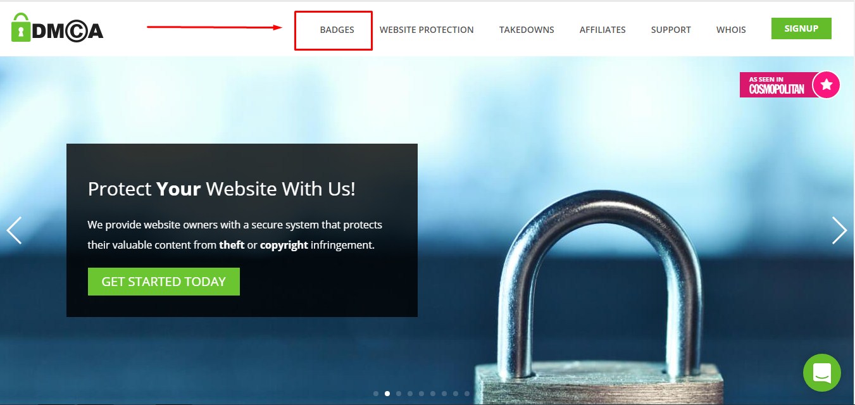
Task: Select the third carousel indicator dot
Action: point(399,394)
